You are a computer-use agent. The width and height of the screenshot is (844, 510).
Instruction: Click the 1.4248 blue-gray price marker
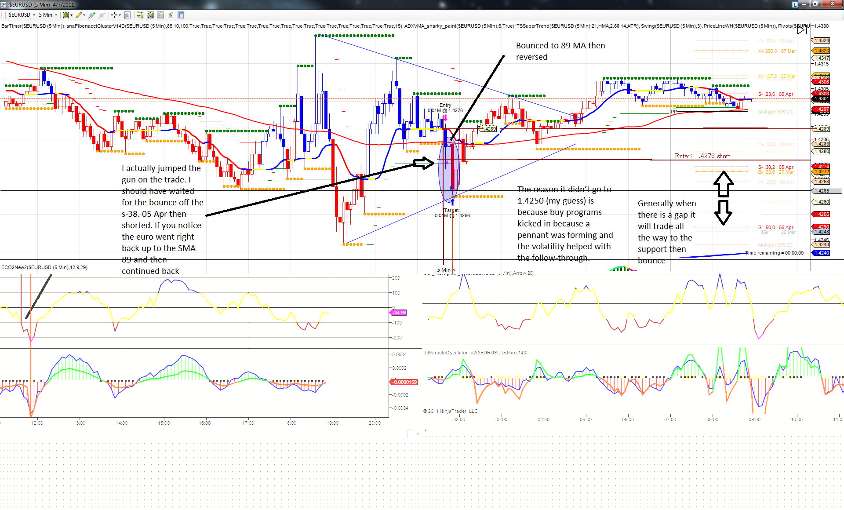(x=821, y=232)
